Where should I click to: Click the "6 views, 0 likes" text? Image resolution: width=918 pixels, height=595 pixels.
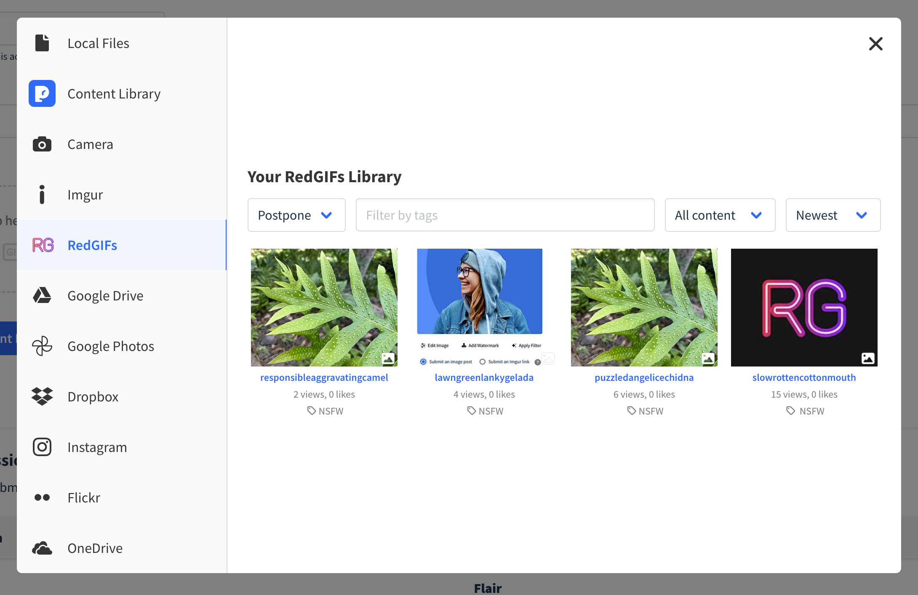[x=644, y=394]
